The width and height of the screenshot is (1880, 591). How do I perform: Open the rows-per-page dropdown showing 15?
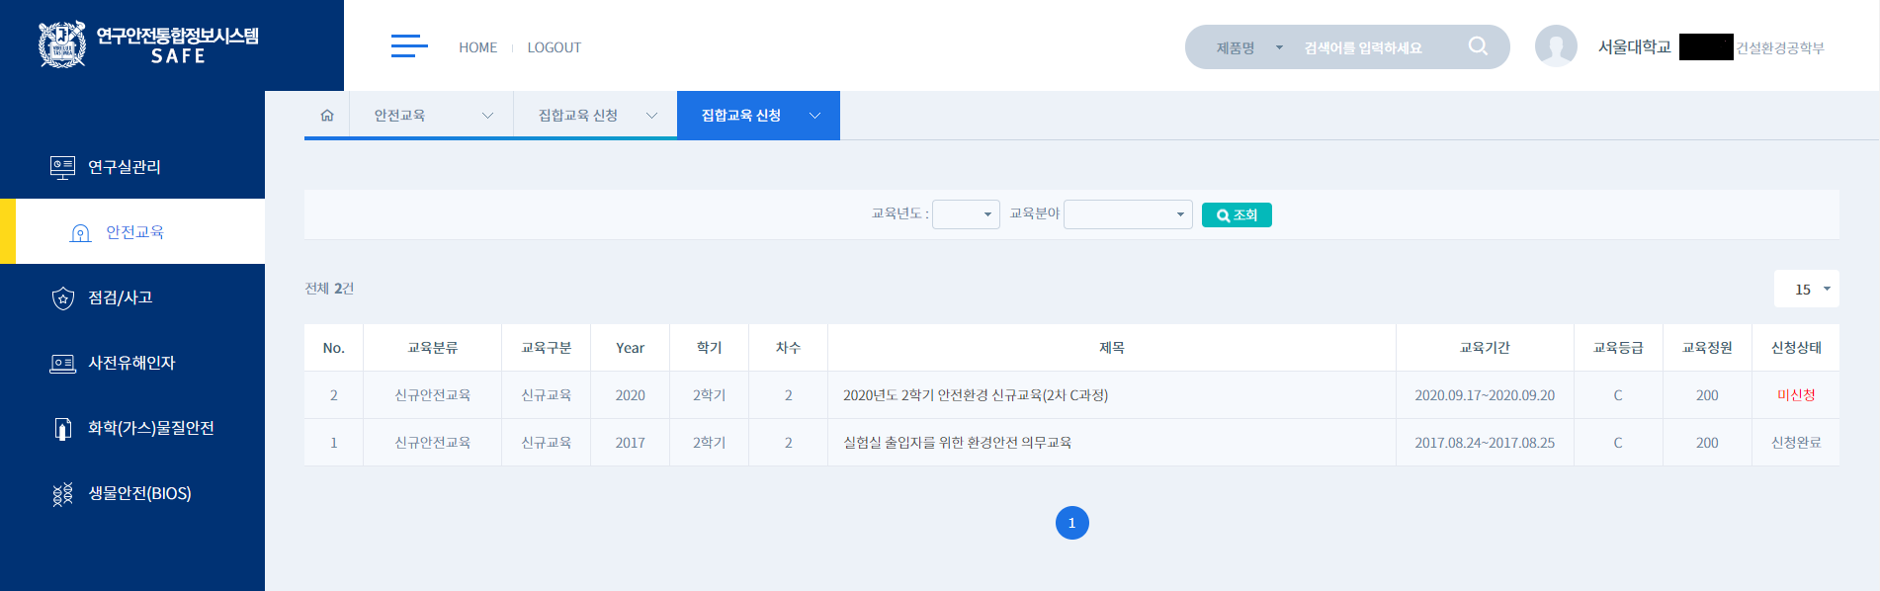[1806, 290]
